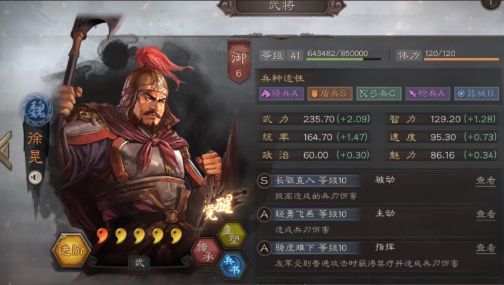Open the 兵书 military book icon

click(232, 266)
